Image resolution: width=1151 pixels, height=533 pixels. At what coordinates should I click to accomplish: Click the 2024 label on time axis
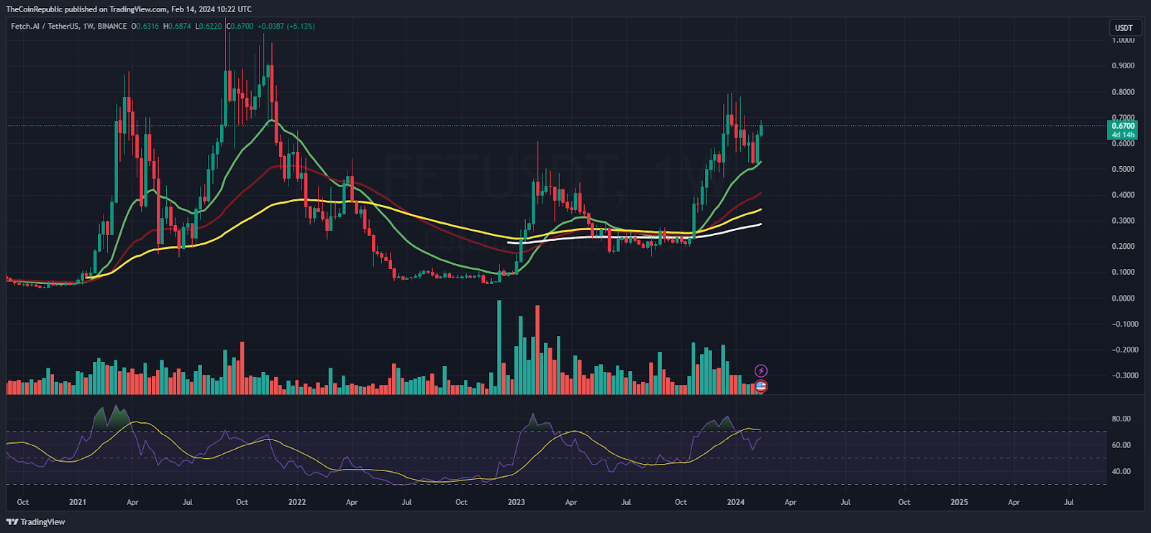pos(735,503)
